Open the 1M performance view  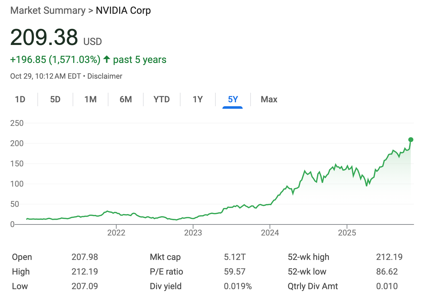point(90,99)
